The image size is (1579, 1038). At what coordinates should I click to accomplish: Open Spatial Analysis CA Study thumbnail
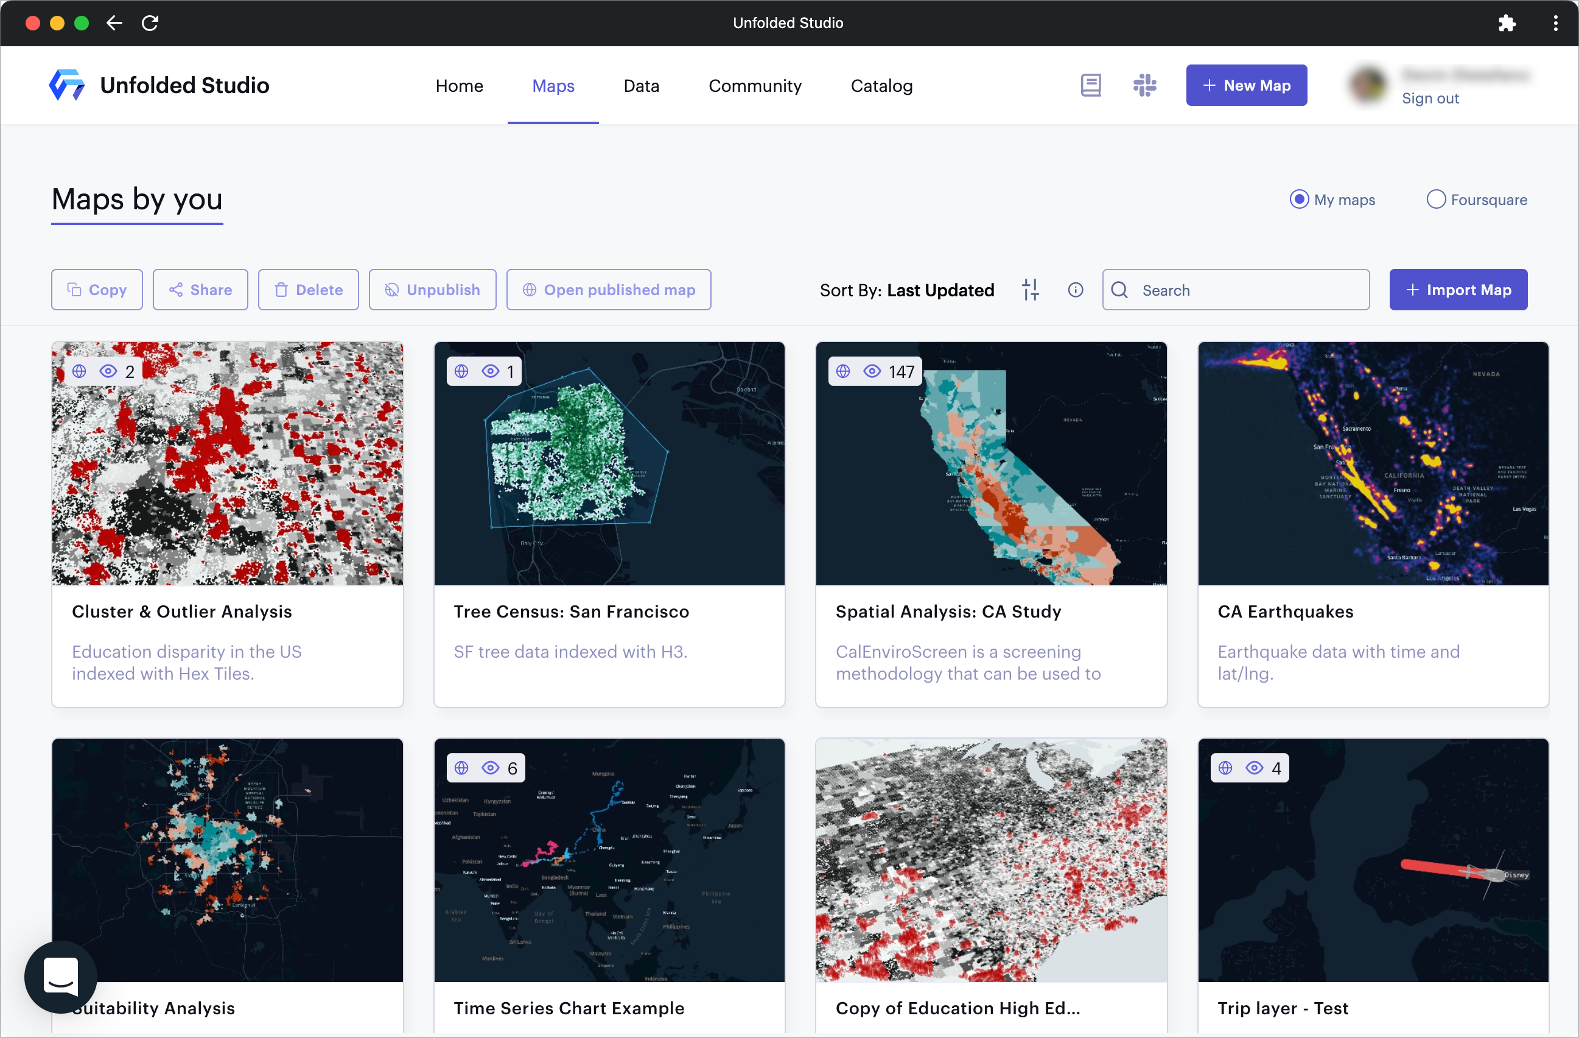[991, 464]
